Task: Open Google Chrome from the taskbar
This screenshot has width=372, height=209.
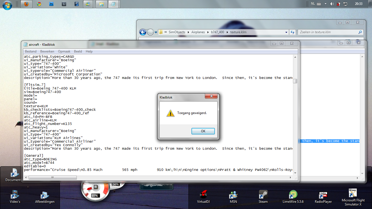Action: (39, 4)
